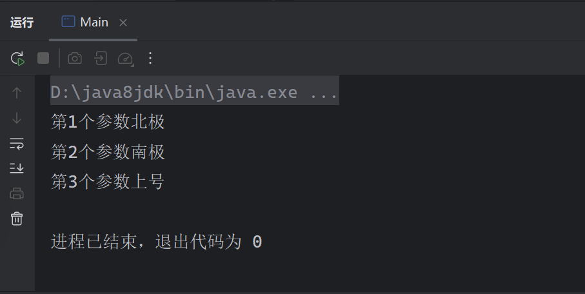Rerun the Main program
Viewport: 585px width, 294px height.
coord(17,59)
